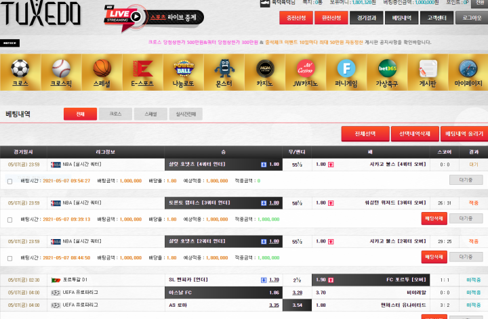Click 베팅삭제 for the 09:39:13 bet

point(434,219)
